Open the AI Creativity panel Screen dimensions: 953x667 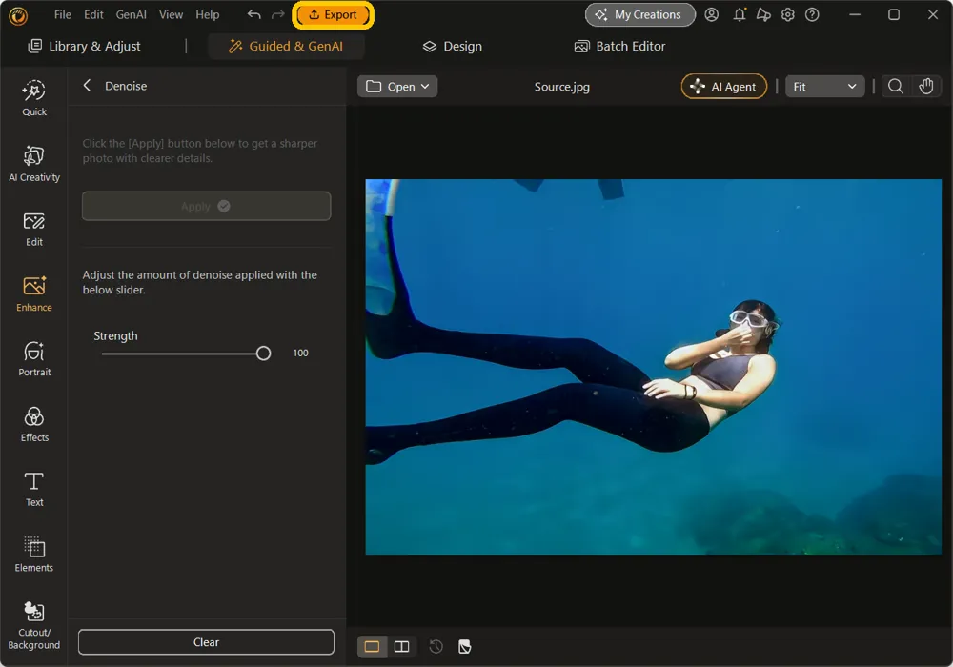pyautogui.click(x=34, y=164)
